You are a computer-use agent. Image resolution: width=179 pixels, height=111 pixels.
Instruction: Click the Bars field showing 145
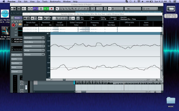(x=85, y=19)
